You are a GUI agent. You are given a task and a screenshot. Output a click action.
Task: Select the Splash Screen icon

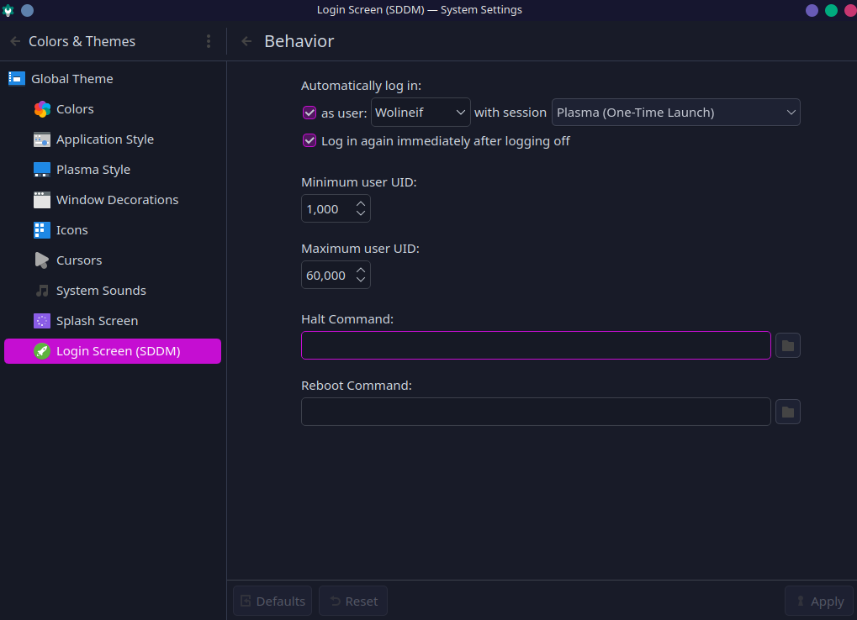coord(40,320)
